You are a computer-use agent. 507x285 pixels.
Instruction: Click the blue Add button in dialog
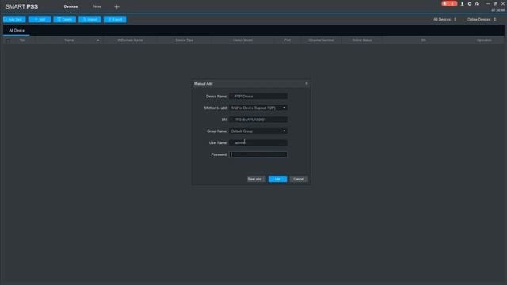click(277, 179)
